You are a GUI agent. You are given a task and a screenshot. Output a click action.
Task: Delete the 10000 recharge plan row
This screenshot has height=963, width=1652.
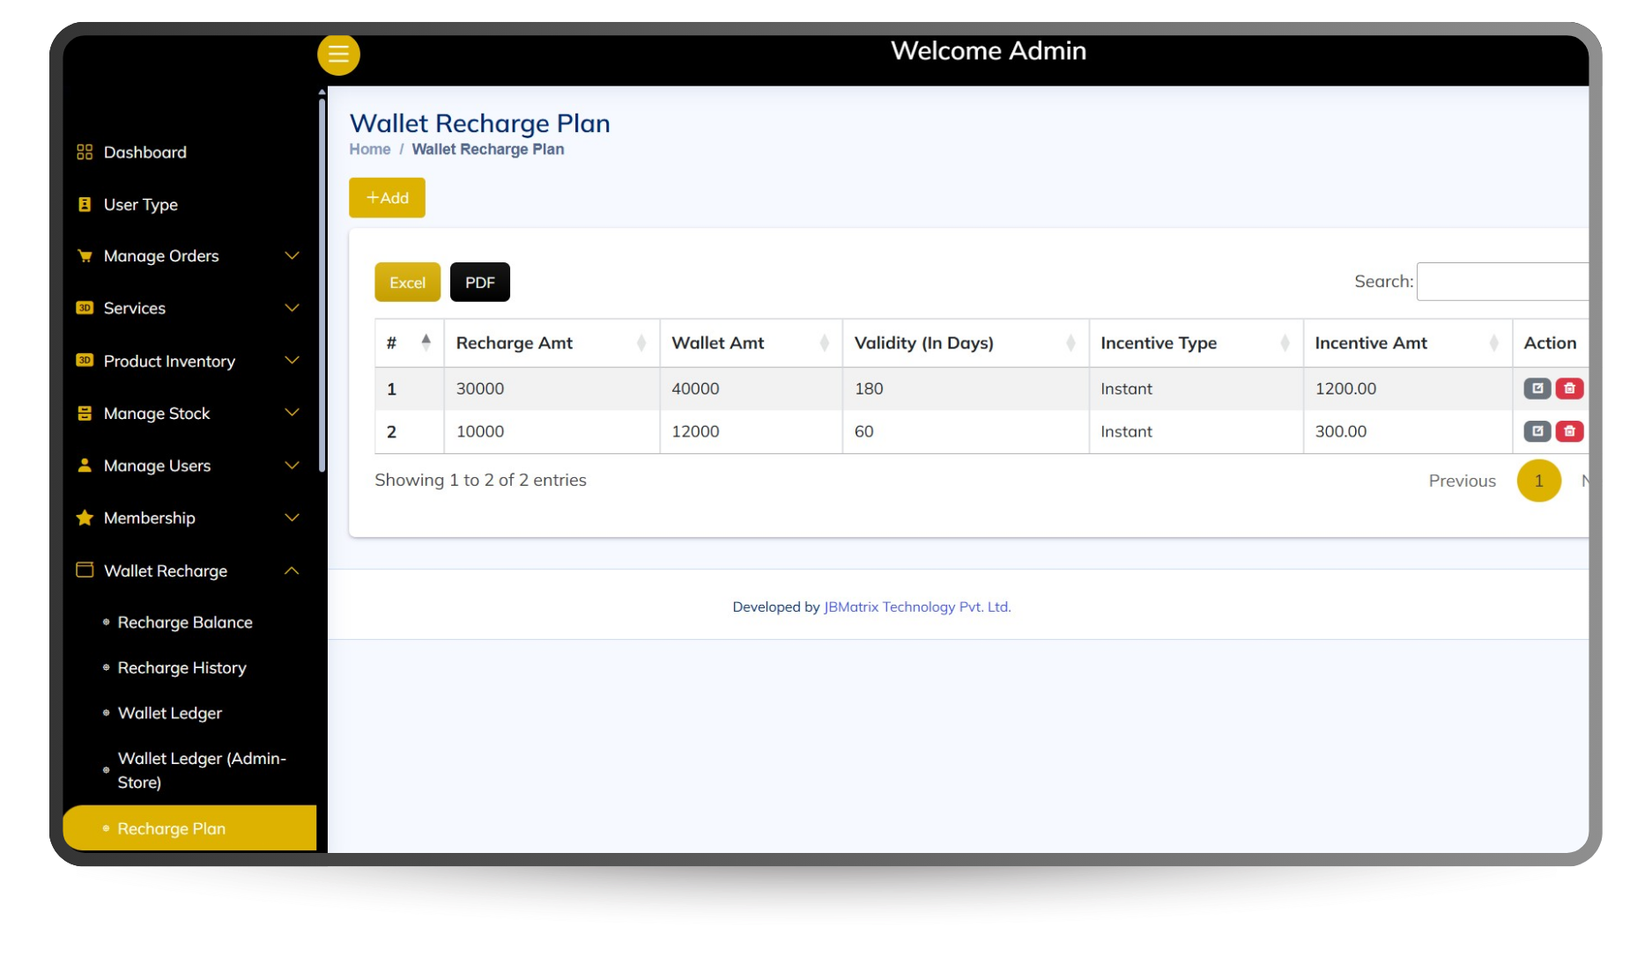click(1569, 431)
